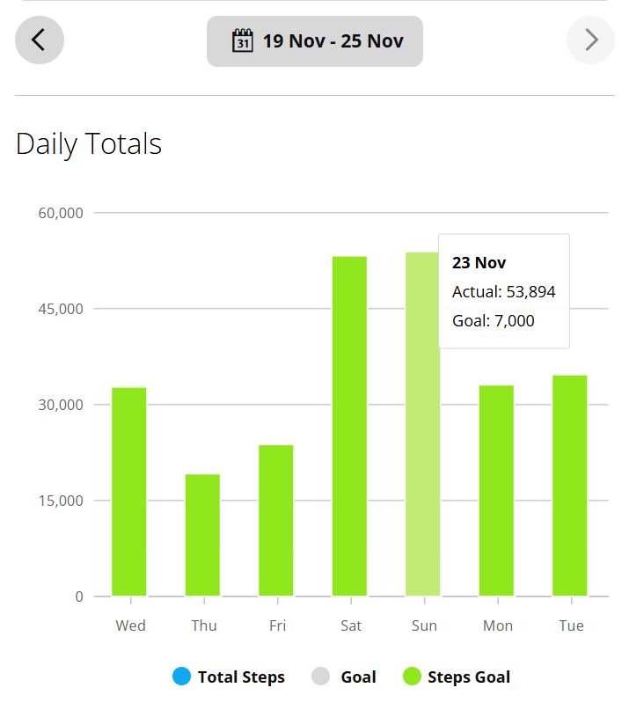Select the Wednesday steps bar
The width and height of the screenshot is (629, 717).
pos(129,492)
